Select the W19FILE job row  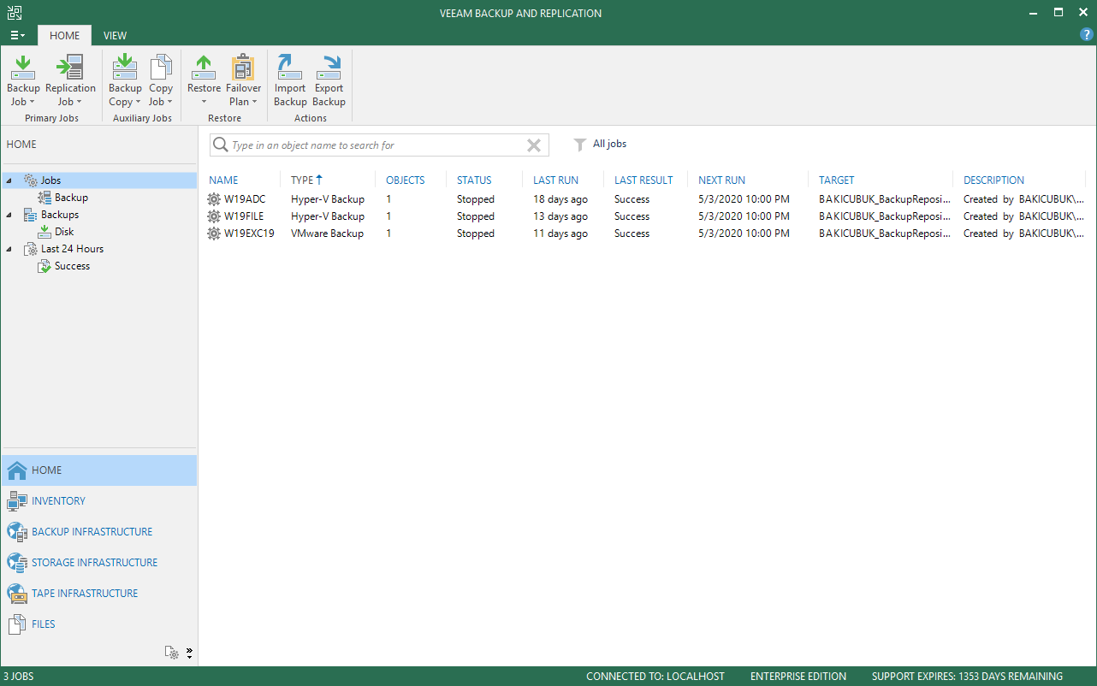(x=648, y=216)
